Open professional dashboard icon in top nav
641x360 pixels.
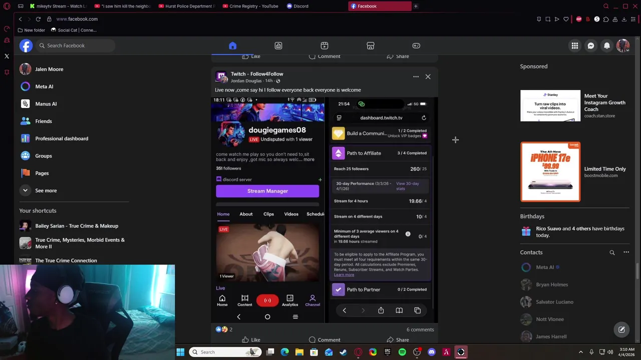(x=278, y=45)
